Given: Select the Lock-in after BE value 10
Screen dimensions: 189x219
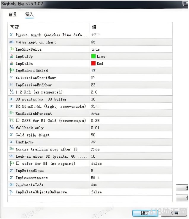Looking at the screenshot, I should pos(93,156).
